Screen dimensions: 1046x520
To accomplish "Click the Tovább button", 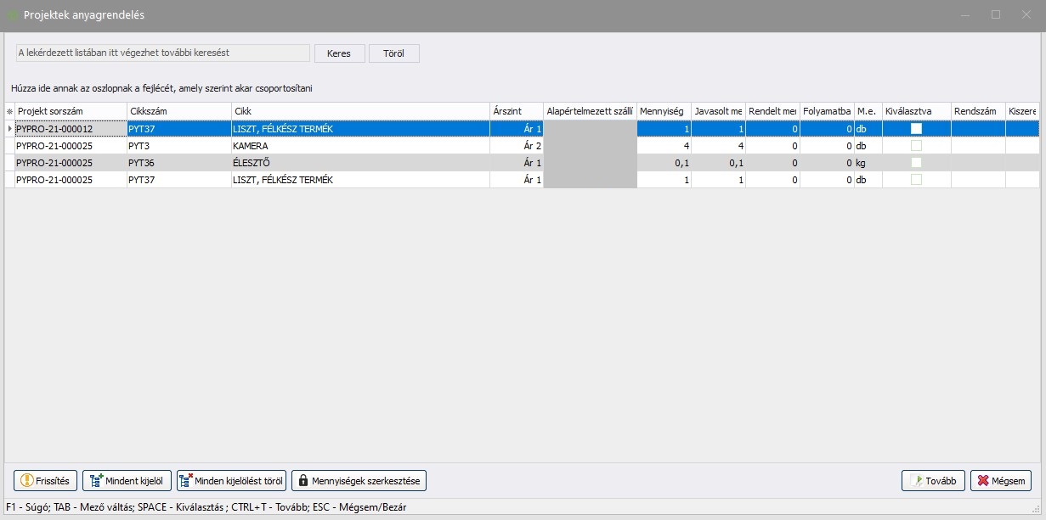I will coord(933,481).
